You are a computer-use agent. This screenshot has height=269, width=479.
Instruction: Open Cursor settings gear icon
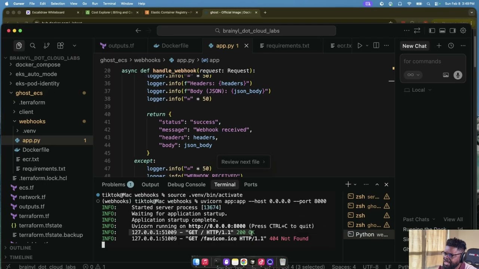(x=463, y=31)
